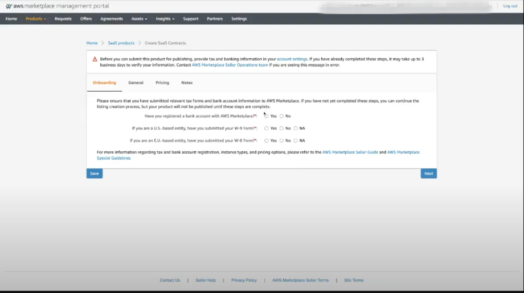Open the Home navigation item
The image size is (524, 293).
(x=11, y=19)
